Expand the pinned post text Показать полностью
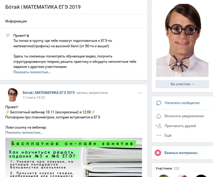This screenshot has width=213, height=177. (x=24, y=132)
